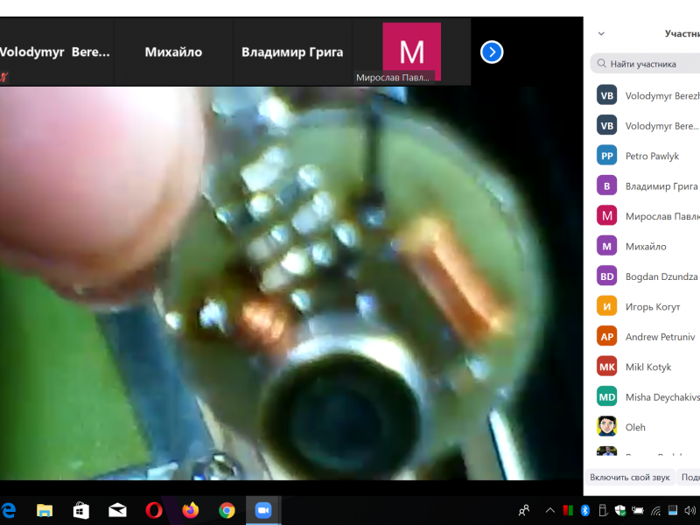Open Zoom from the Windows taskbar
The image size is (700, 525).
262,510
